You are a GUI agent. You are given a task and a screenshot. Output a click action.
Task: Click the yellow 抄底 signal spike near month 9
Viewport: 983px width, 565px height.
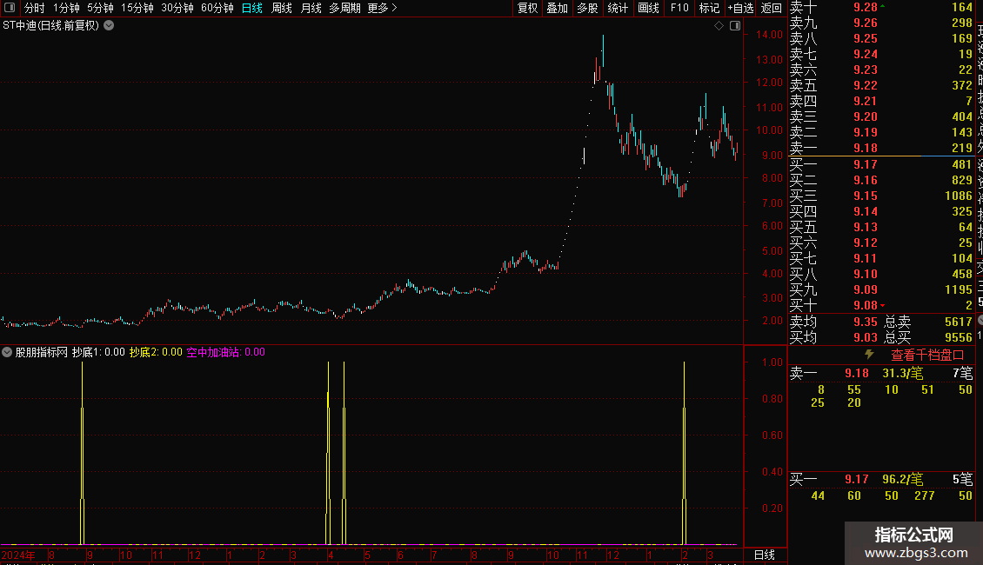[82, 454]
